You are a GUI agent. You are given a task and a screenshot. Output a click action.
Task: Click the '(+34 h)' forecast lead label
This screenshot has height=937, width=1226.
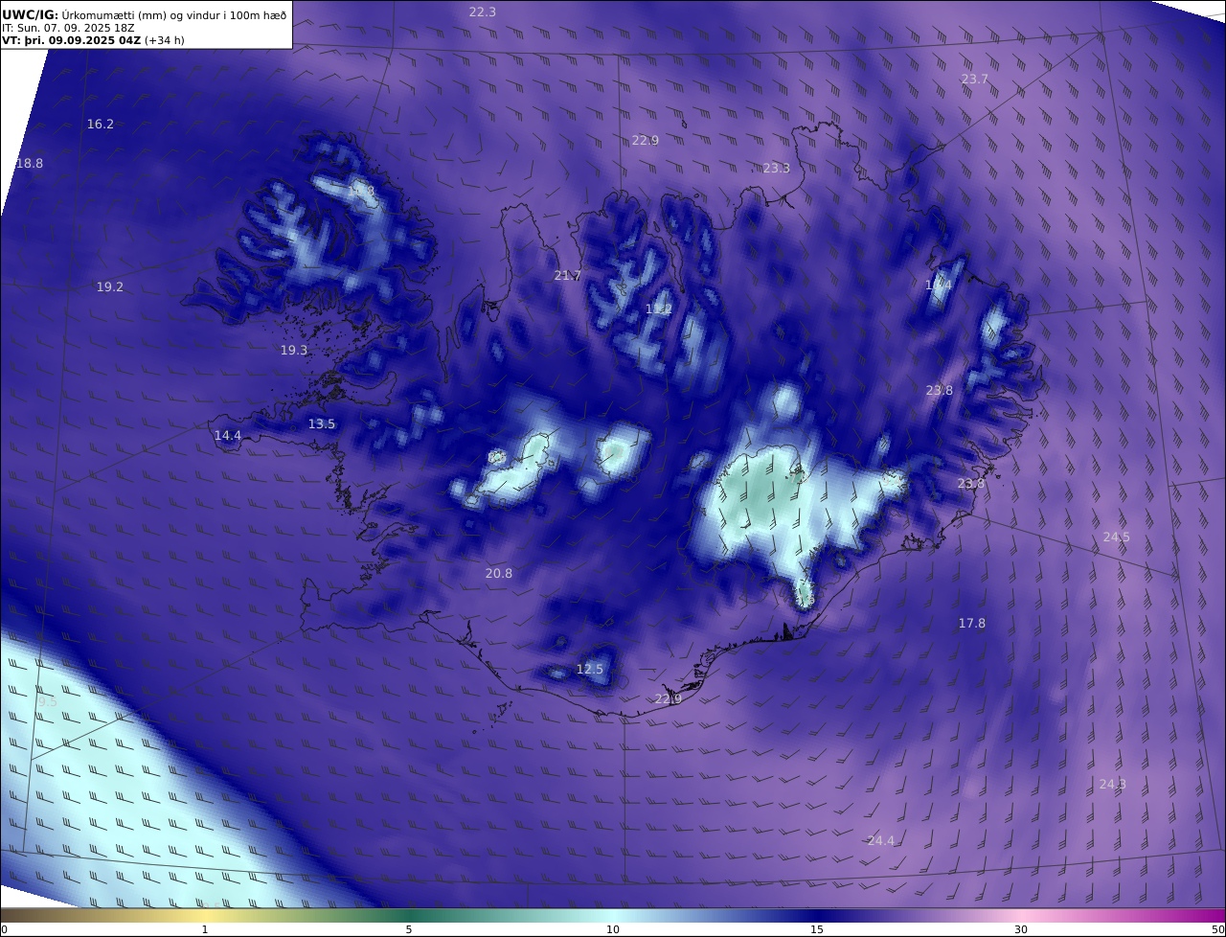165,41
